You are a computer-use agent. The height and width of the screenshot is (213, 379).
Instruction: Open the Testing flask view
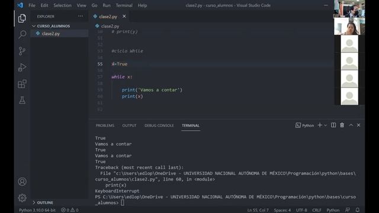coord(23,100)
